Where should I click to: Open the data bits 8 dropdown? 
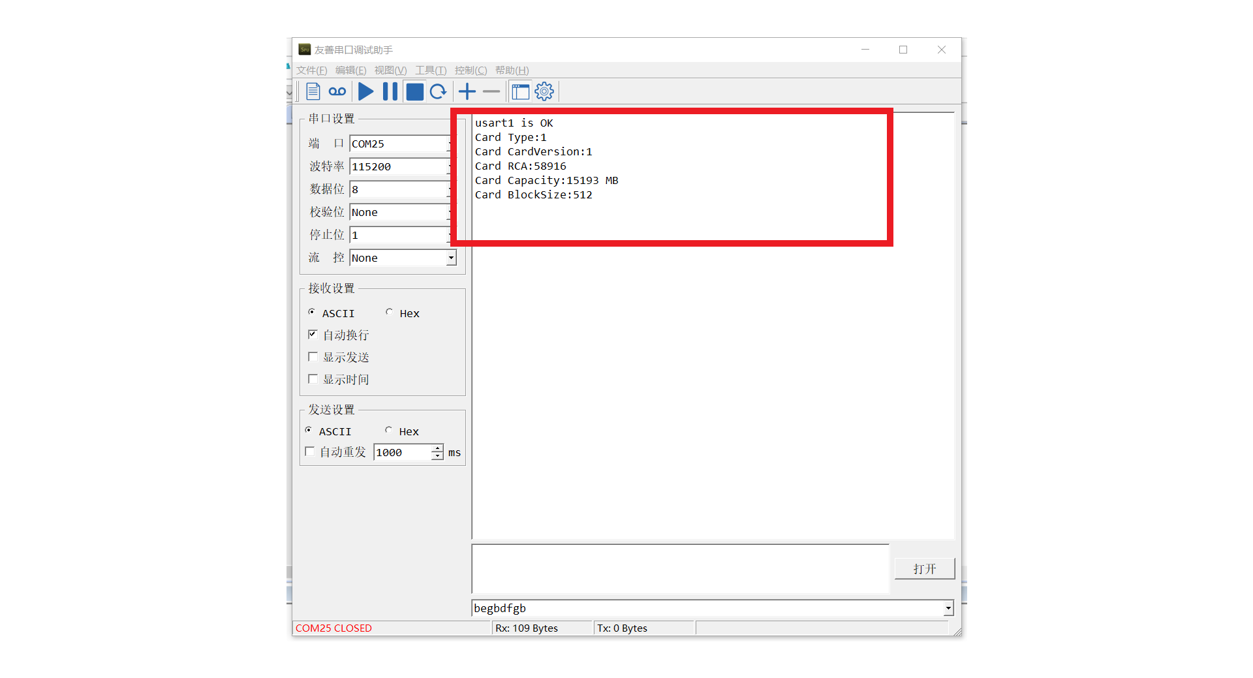[x=401, y=189]
